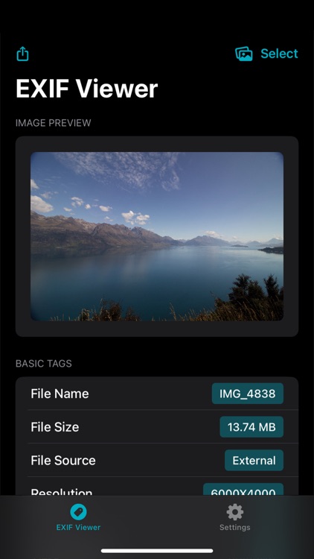This screenshot has width=314, height=559.
Task: Select the File Size row
Action: [x=157, y=427]
